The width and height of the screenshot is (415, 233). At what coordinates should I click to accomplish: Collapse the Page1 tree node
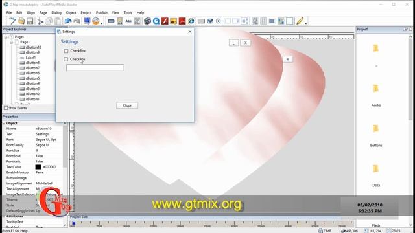pos(12,42)
